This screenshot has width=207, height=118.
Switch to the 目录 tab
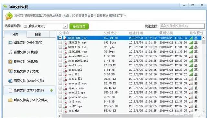(38, 34)
